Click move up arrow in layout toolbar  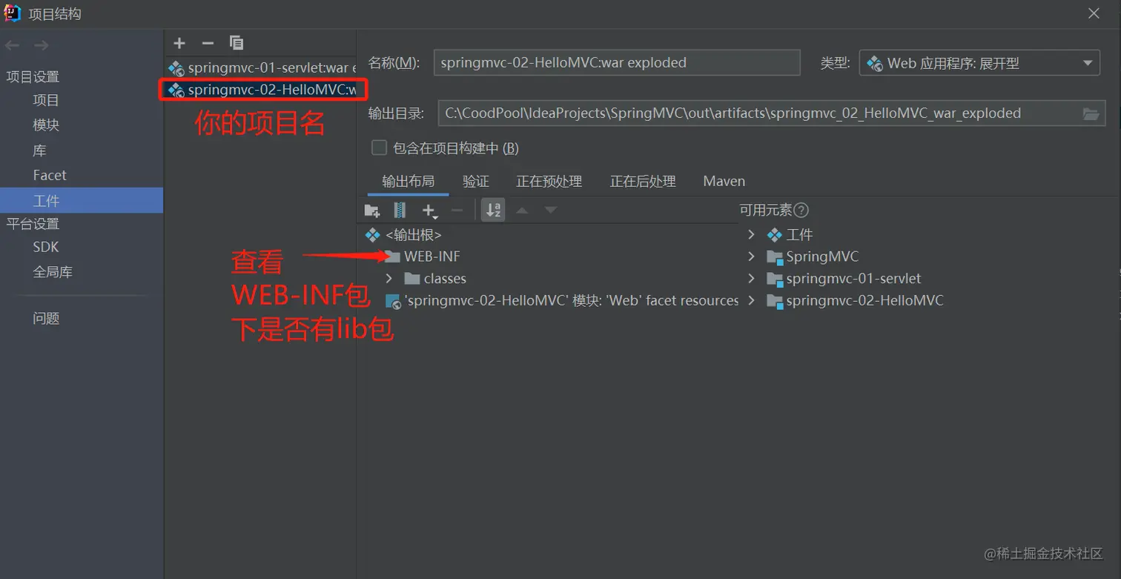(522, 211)
